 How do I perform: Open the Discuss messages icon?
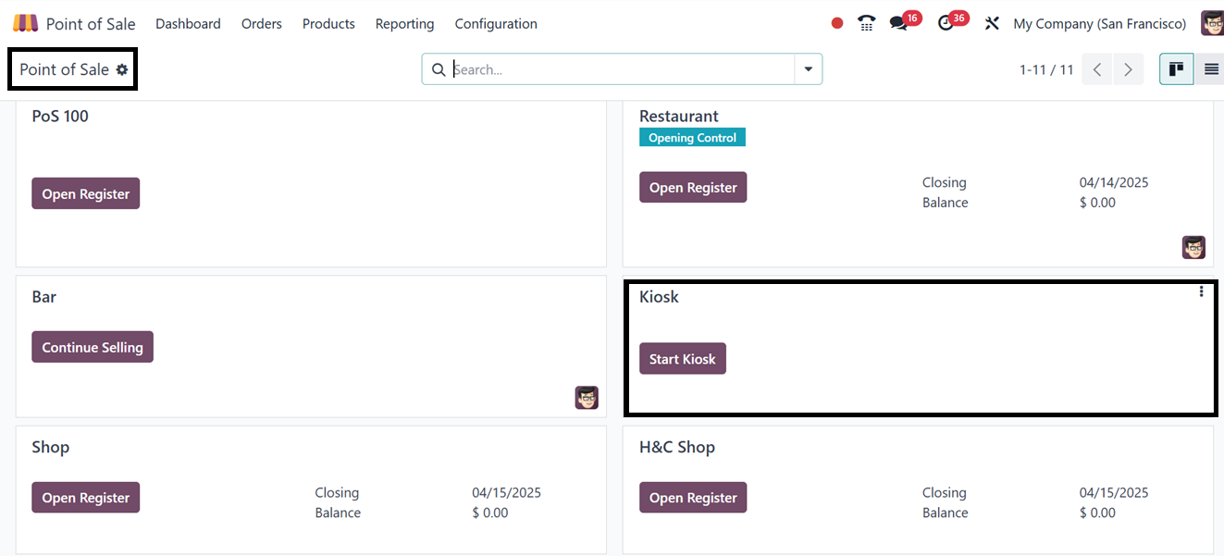(x=898, y=23)
